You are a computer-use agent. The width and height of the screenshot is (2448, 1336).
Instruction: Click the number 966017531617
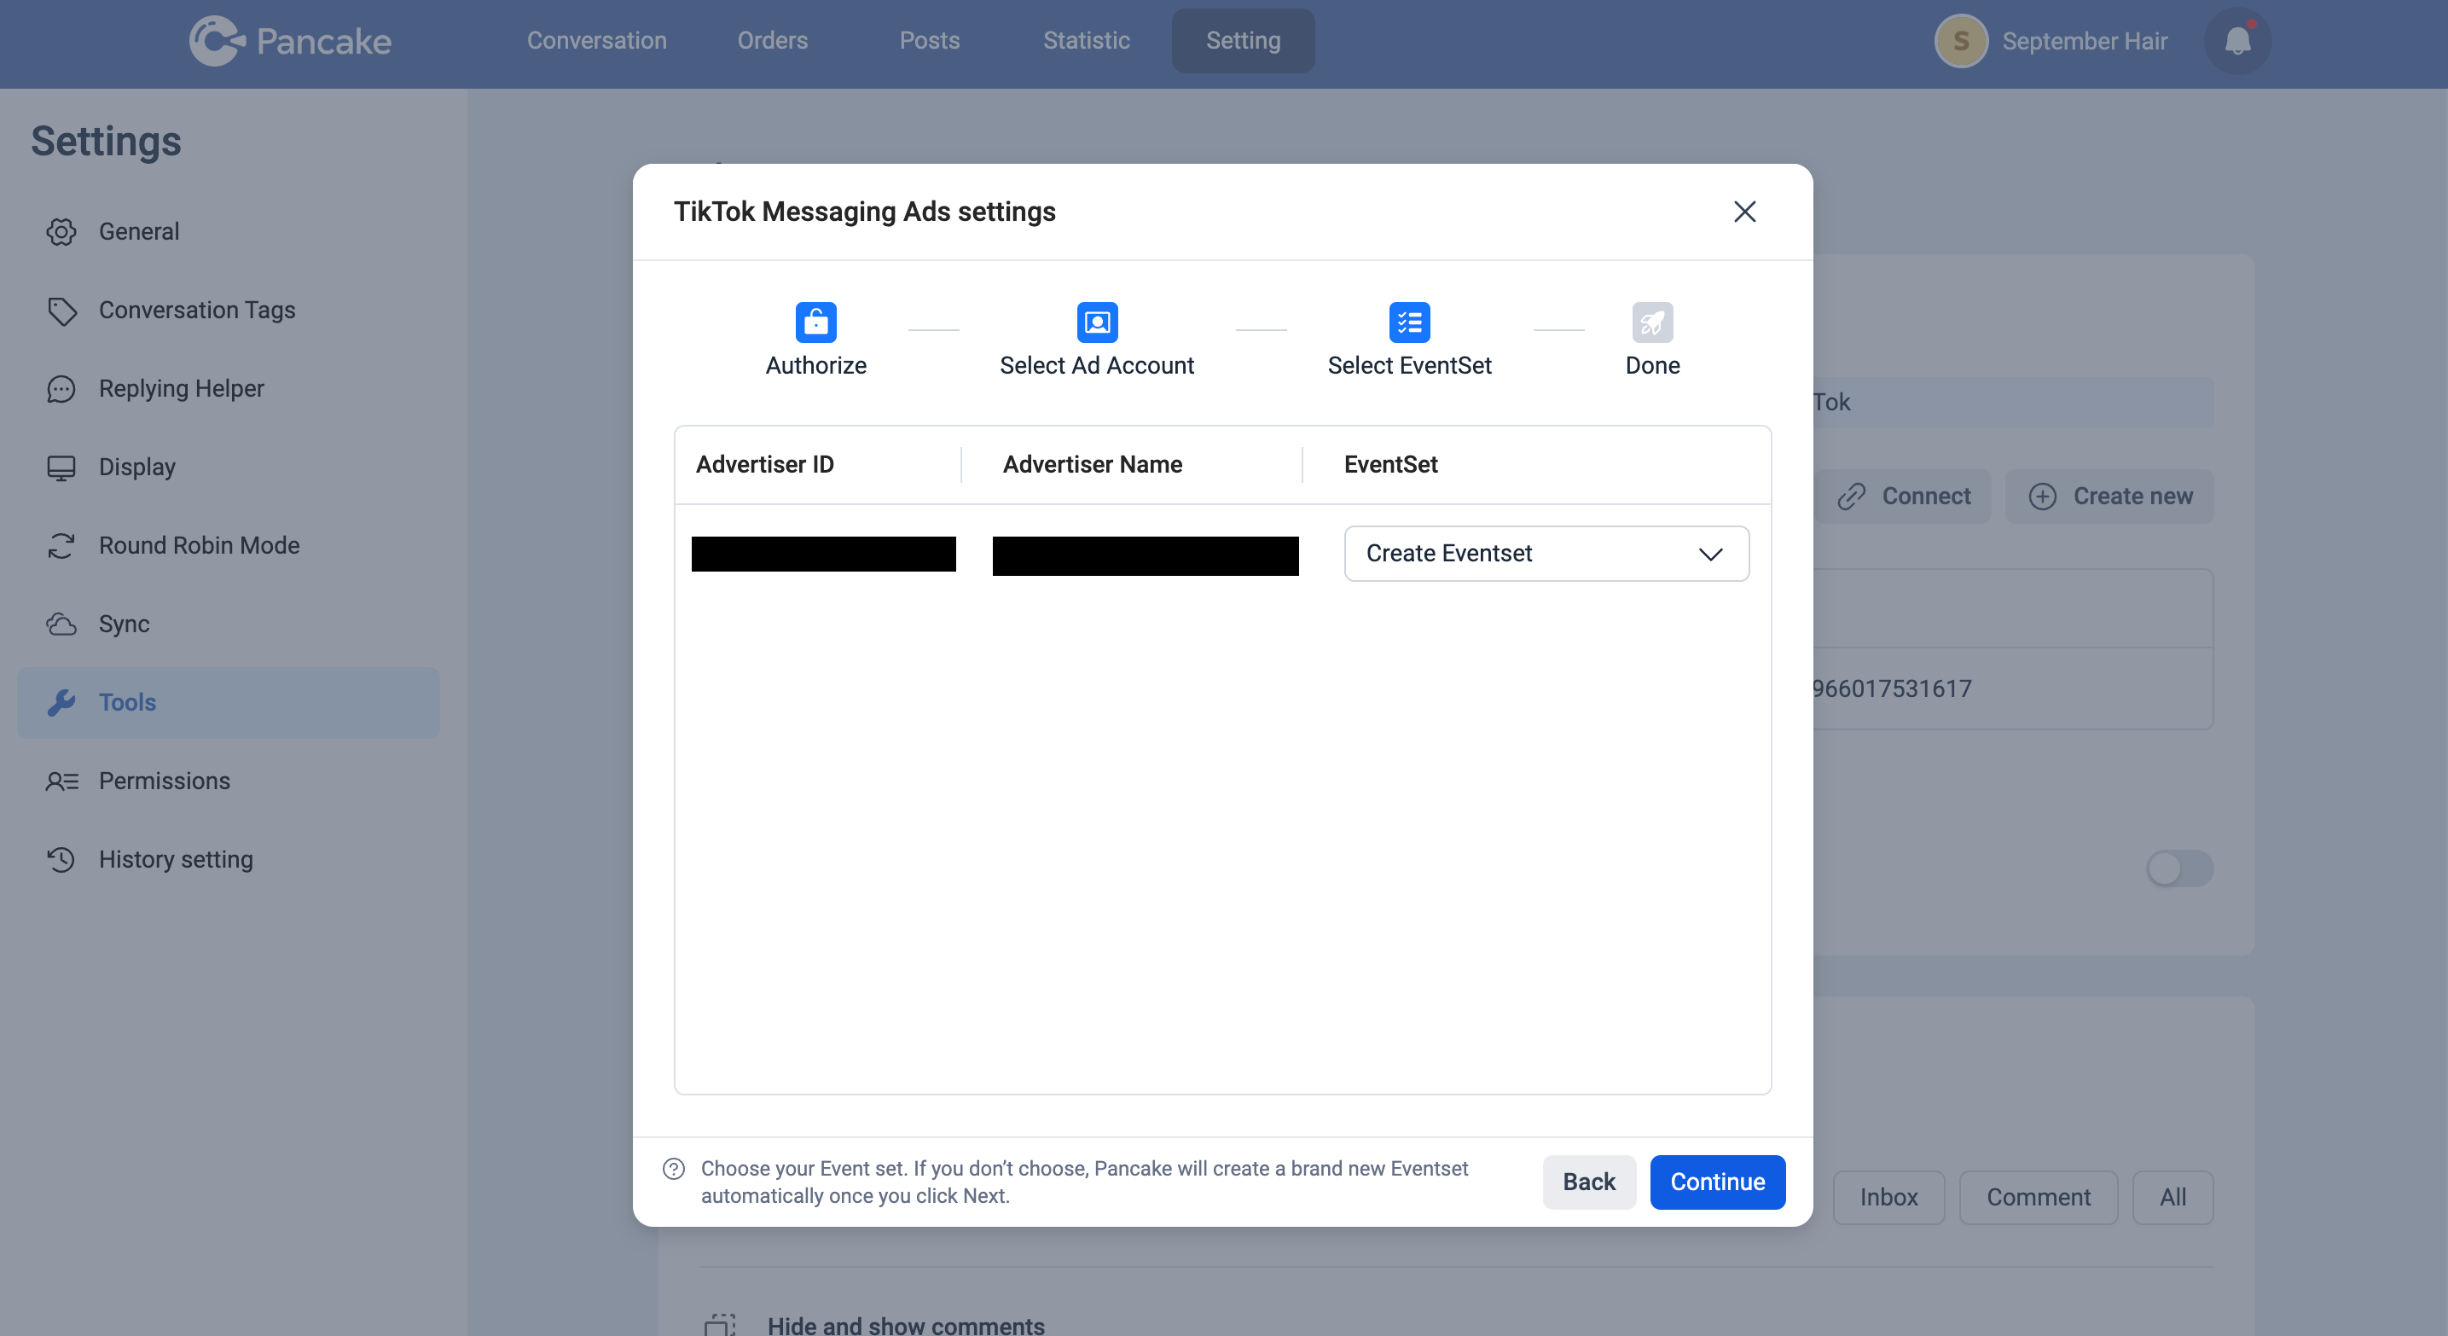pos(1891,689)
